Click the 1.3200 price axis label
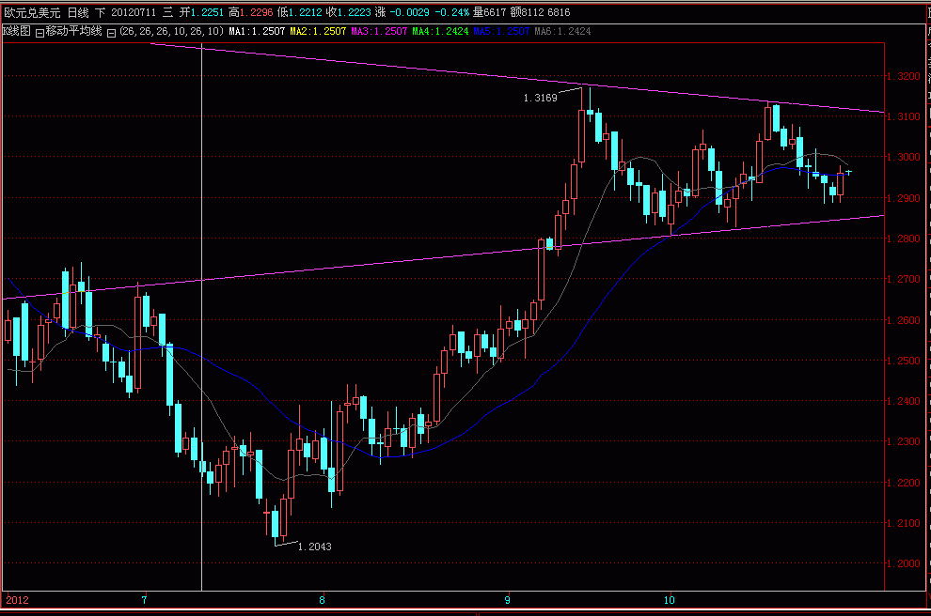 904,76
